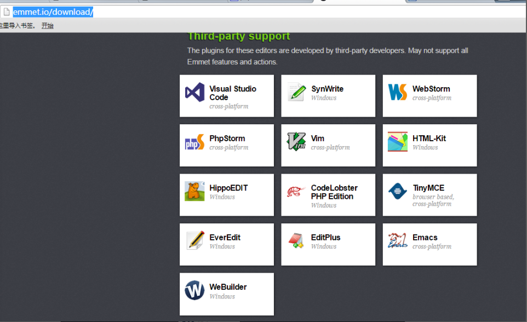Click the HippoEDIT hippo icon
Image resolution: width=527 pixels, height=322 pixels.
pos(194,191)
